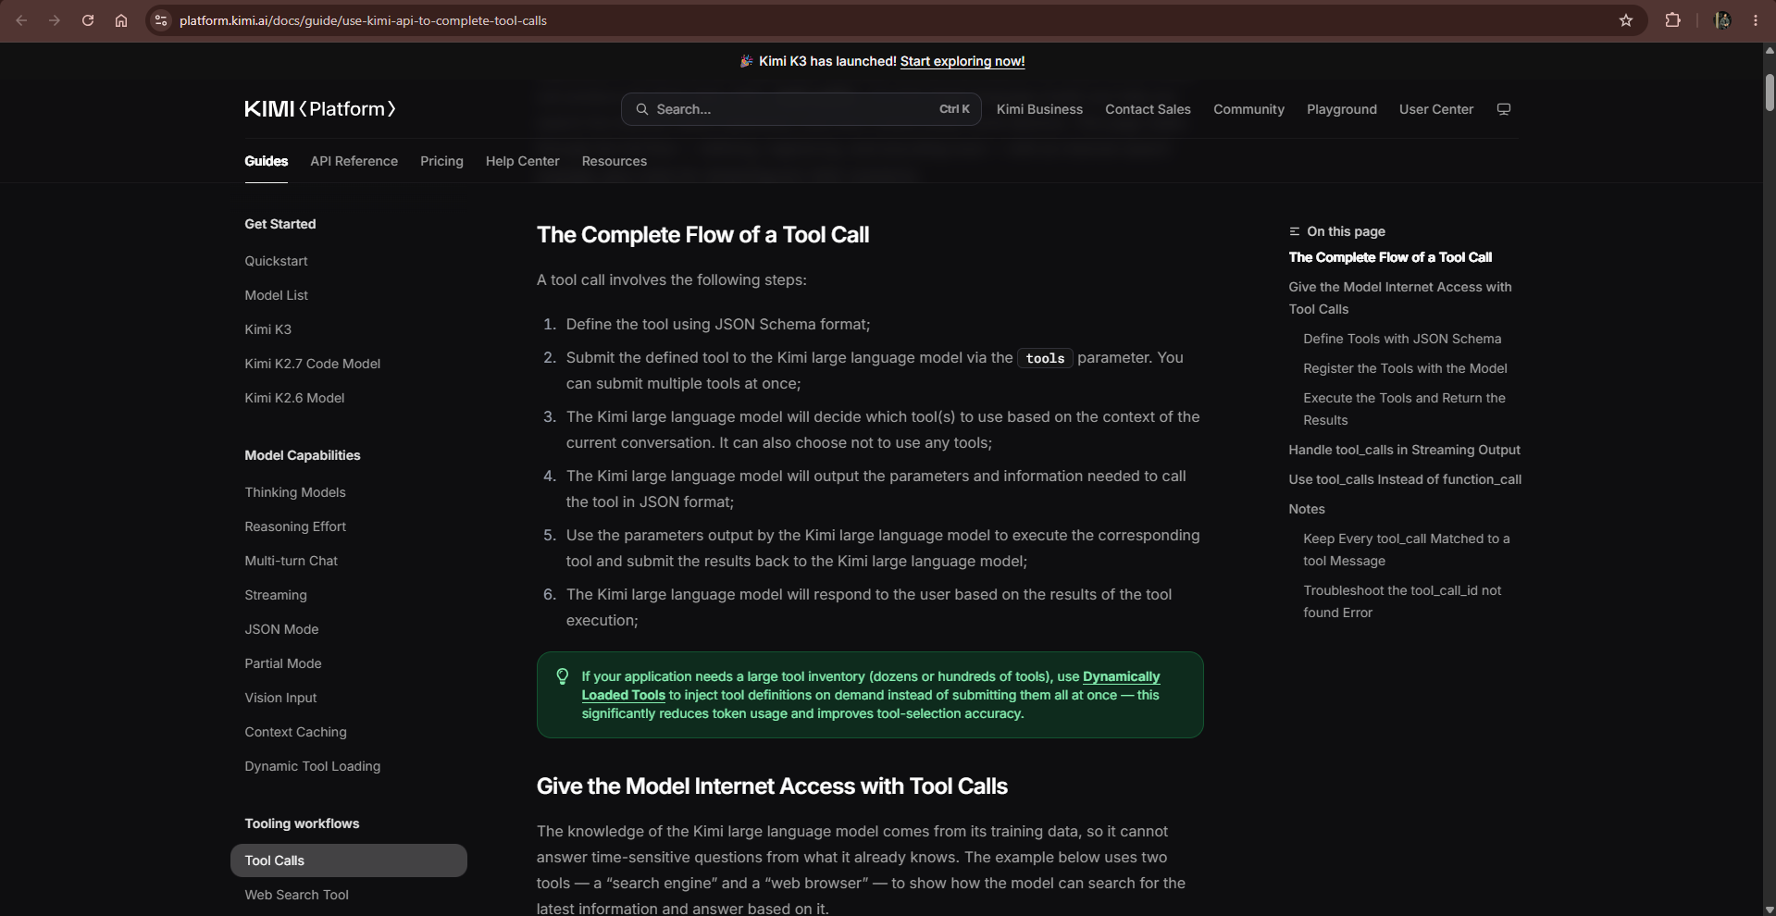The height and width of the screenshot is (916, 1776).
Task: Click the search magnifier icon
Action: 642,109
